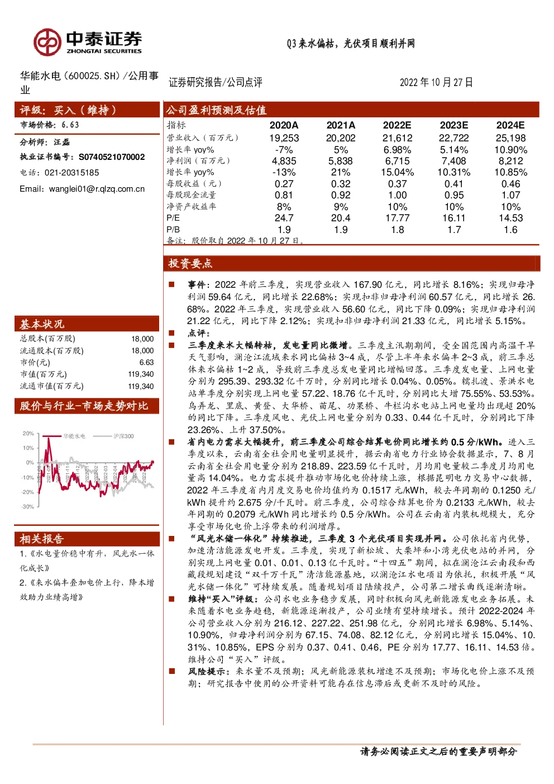Click the email wanglei01@r.qlzq.com.cn
554x784 pixels.
tap(97, 189)
